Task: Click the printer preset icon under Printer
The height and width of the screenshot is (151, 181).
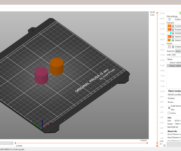Action: 169,47
